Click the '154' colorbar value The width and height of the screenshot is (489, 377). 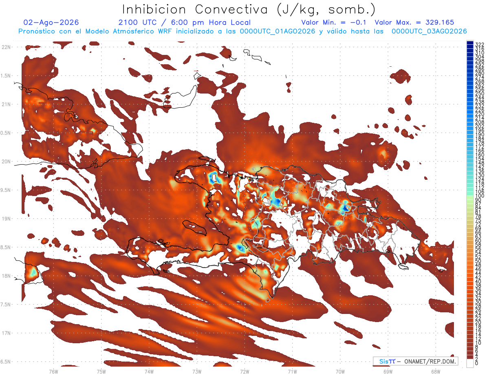click(480, 159)
